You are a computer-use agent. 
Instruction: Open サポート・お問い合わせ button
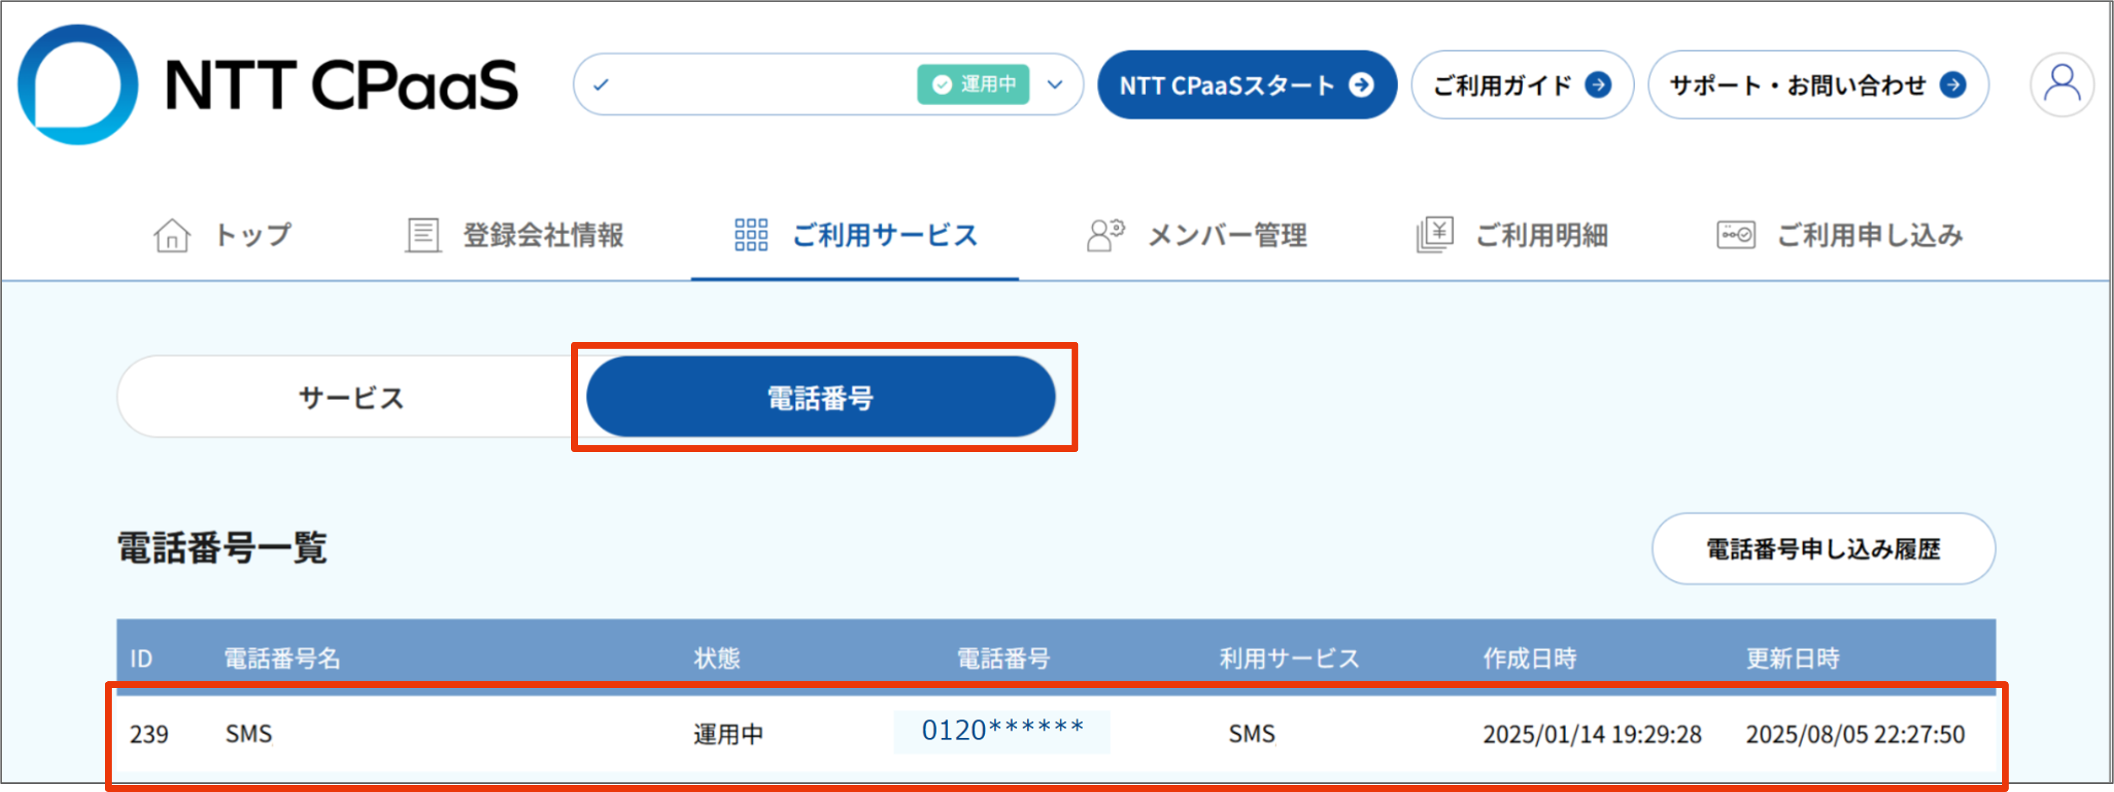(x=1818, y=84)
